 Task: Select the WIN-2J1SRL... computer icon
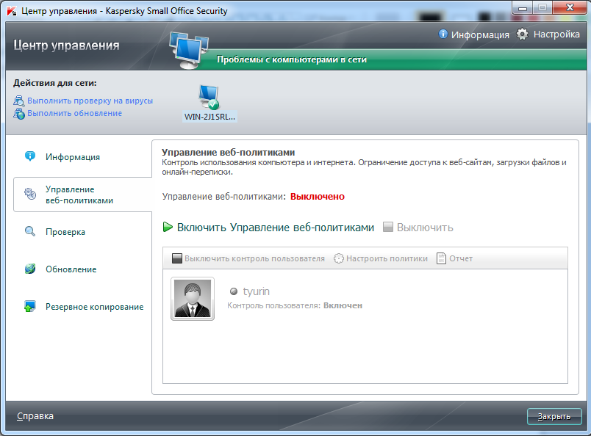(209, 97)
